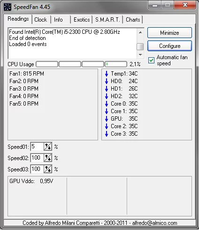Screen dimensions: 199x230
Task: Click the SpeedFan fan icon in title bar
Action: pos(8,7)
